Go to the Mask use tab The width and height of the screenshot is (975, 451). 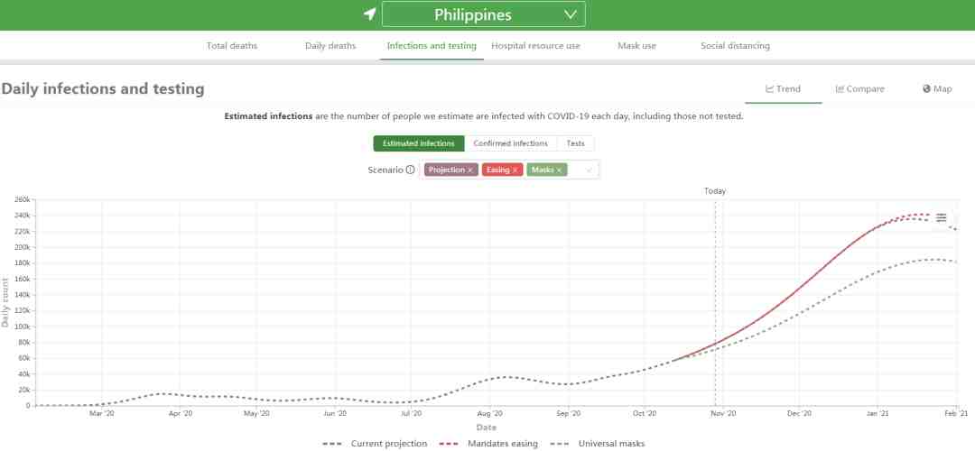pyautogui.click(x=636, y=45)
